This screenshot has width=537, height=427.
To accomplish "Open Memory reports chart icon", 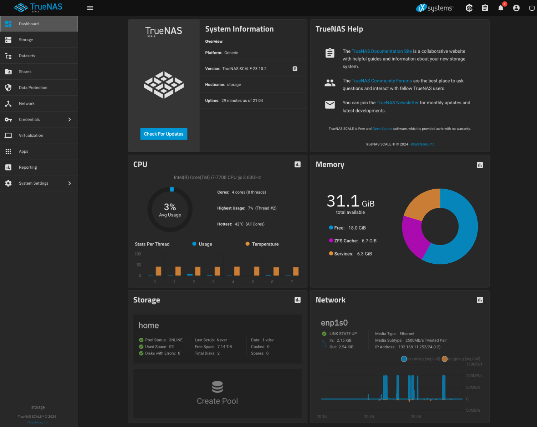I will [x=480, y=165].
